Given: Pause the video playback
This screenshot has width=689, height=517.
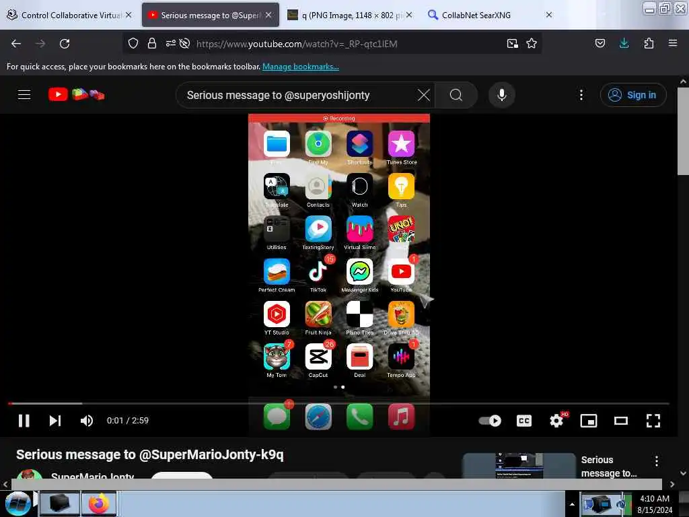Looking at the screenshot, I should [x=24, y=421].
